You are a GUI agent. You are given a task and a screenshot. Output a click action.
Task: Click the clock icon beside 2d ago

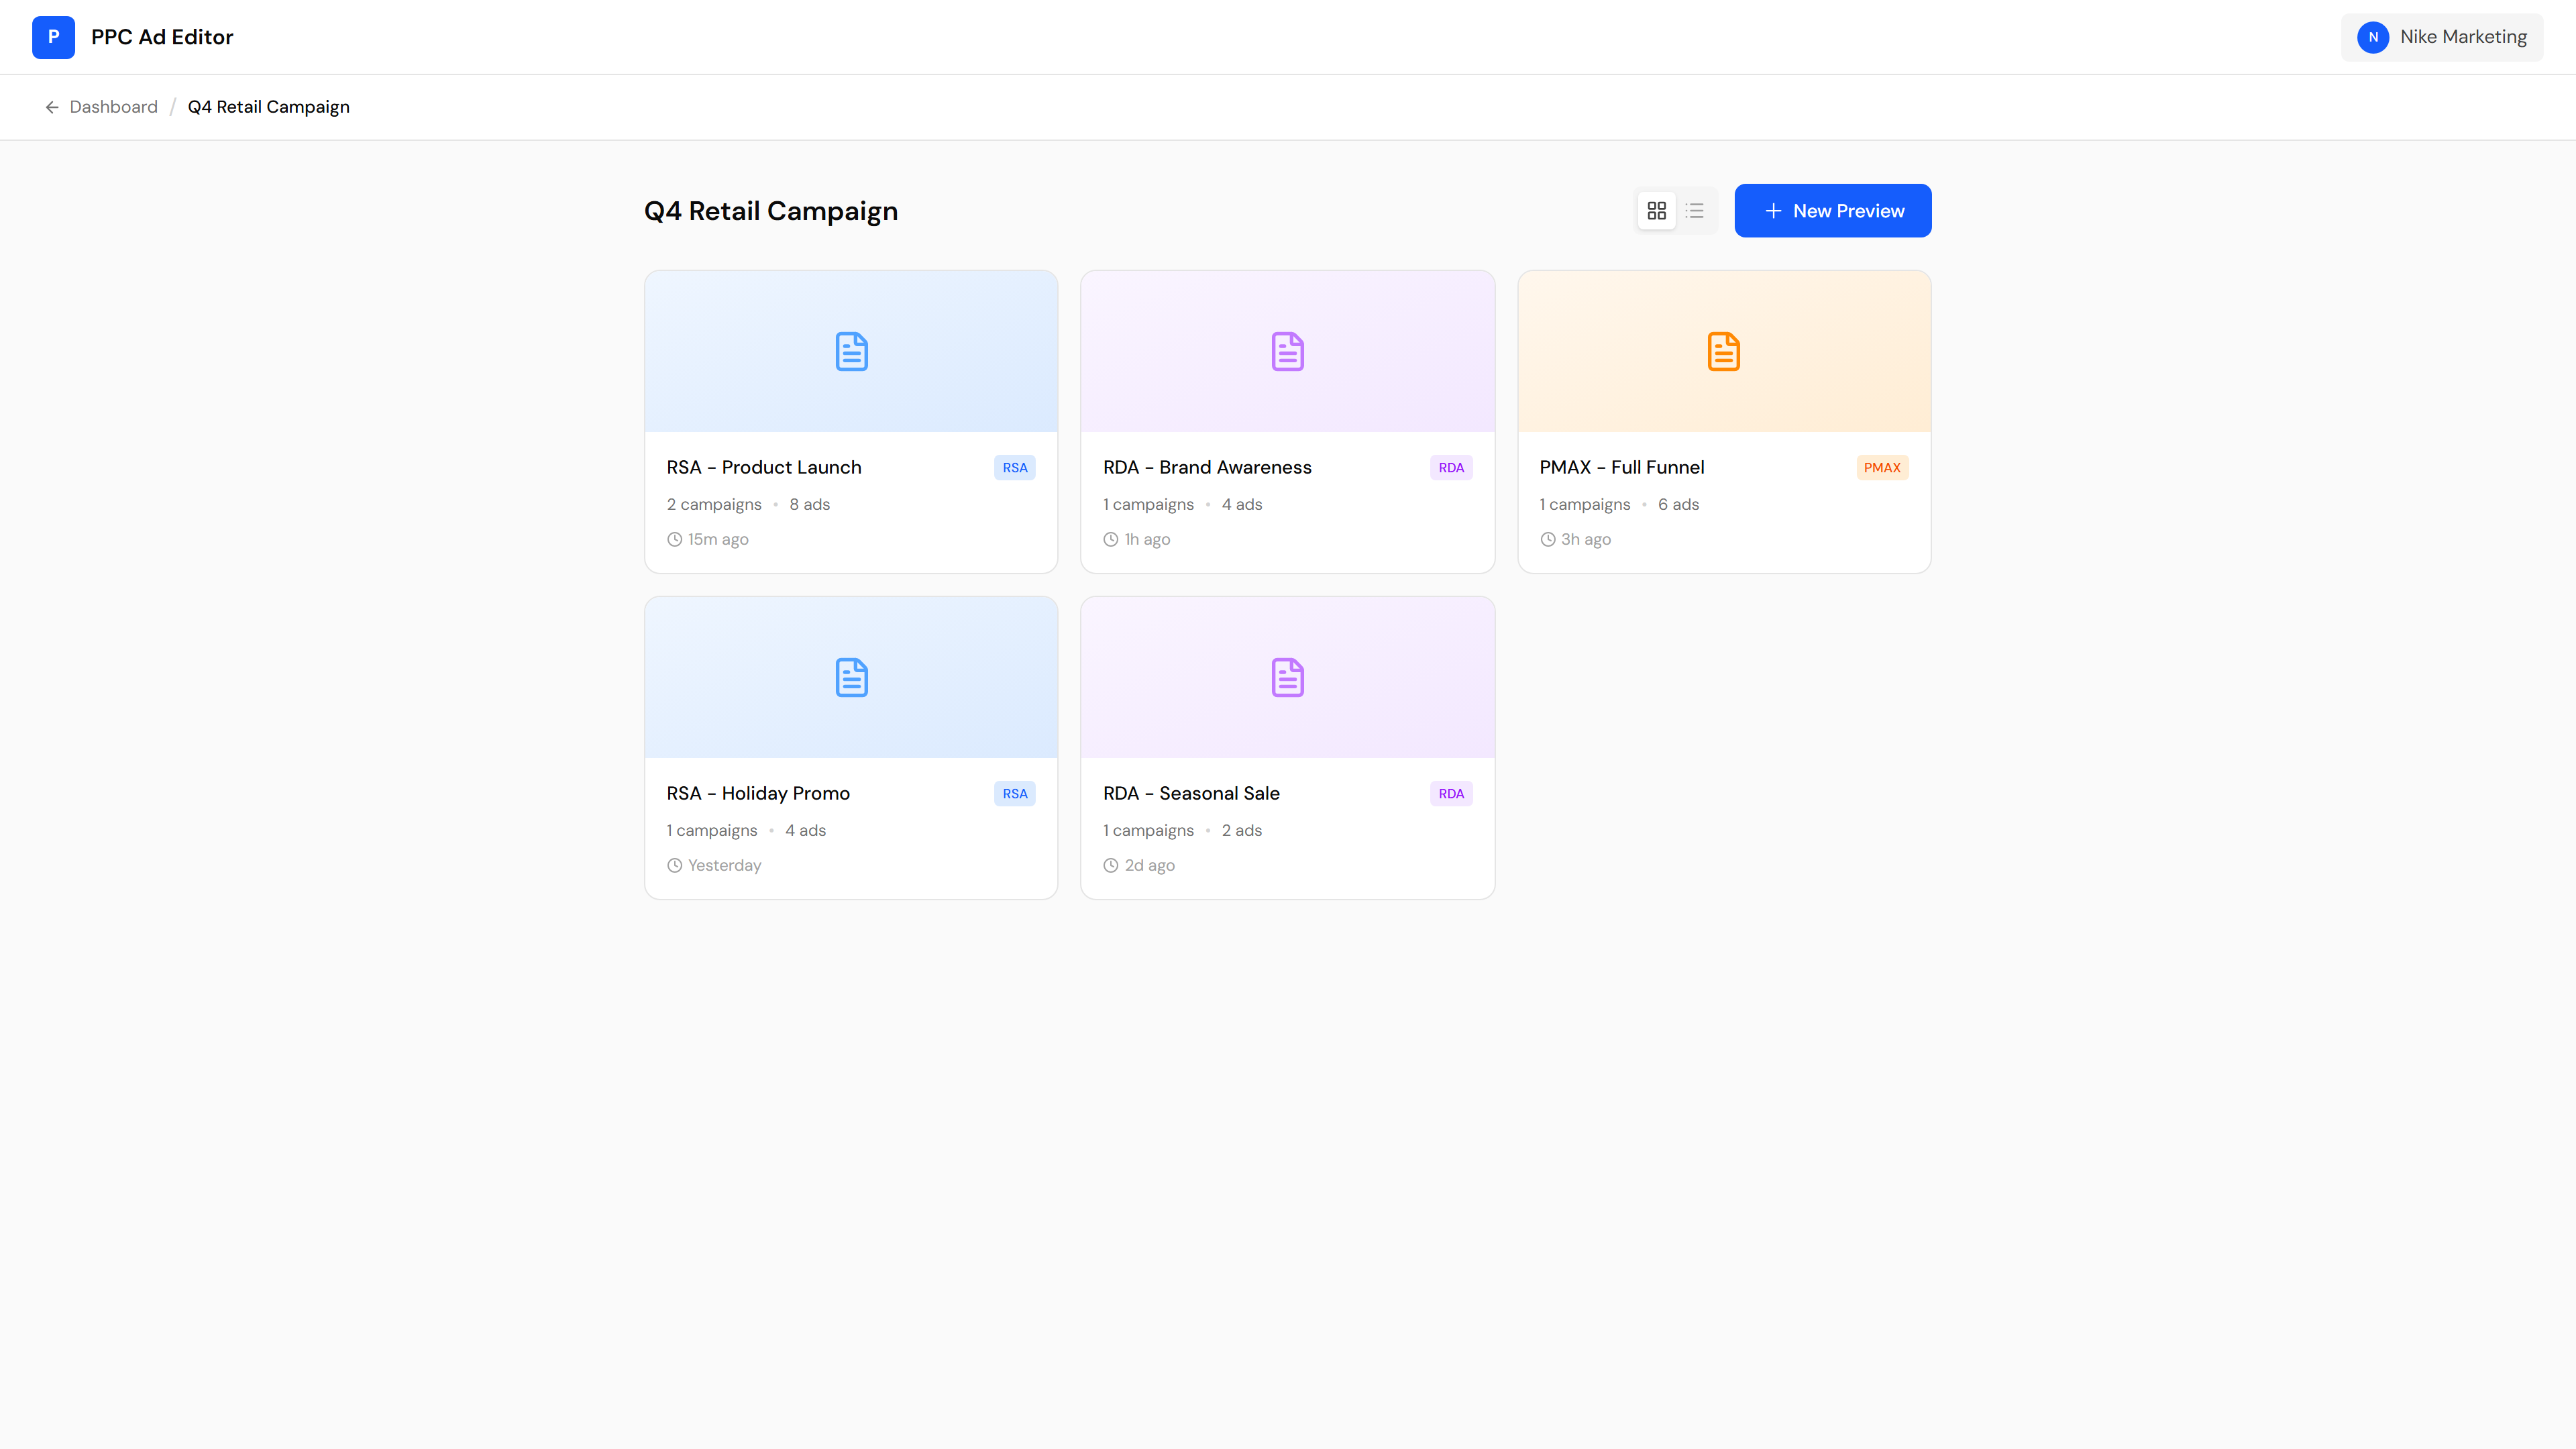1111,865
